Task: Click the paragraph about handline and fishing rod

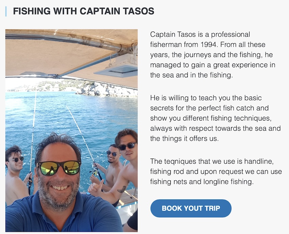Action: coord(216,172)
